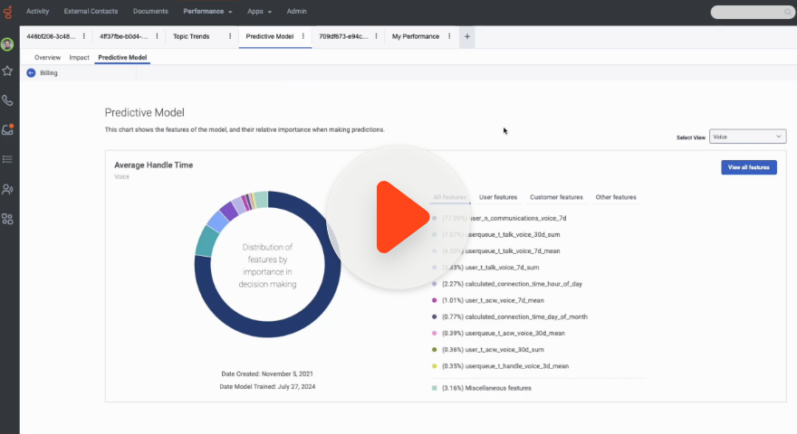The width and height of the screenshot is (797, 434).
Task: Open options menu for Topic Trends tab
Action: (231, 36)
